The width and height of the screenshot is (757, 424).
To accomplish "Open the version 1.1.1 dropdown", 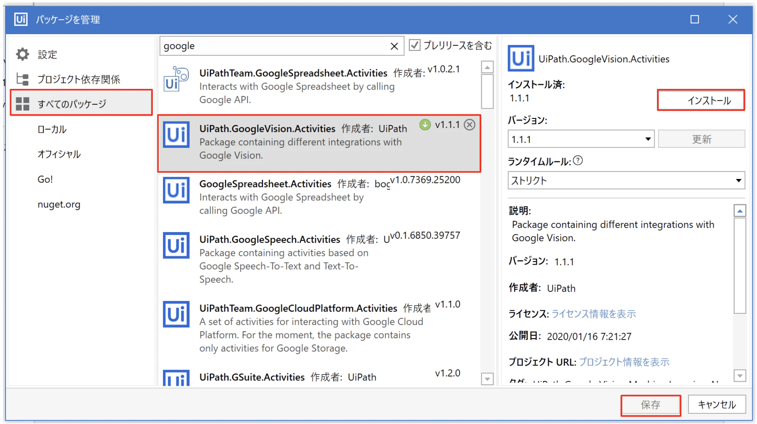I will coord(581,139).
